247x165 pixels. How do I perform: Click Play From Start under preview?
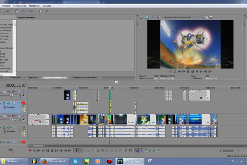pos(179,72)
